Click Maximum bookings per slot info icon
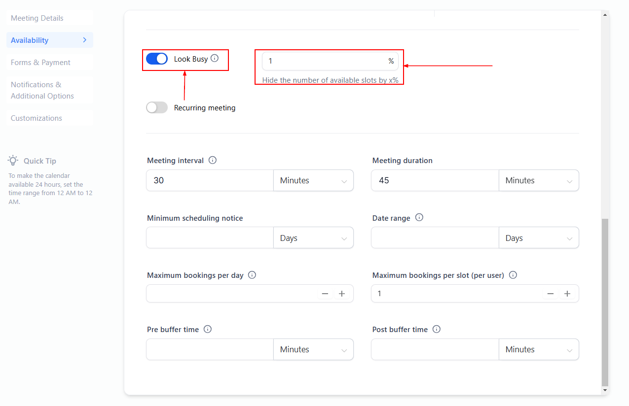This screenshot has height=406, width=629. (x=513, y=275)
